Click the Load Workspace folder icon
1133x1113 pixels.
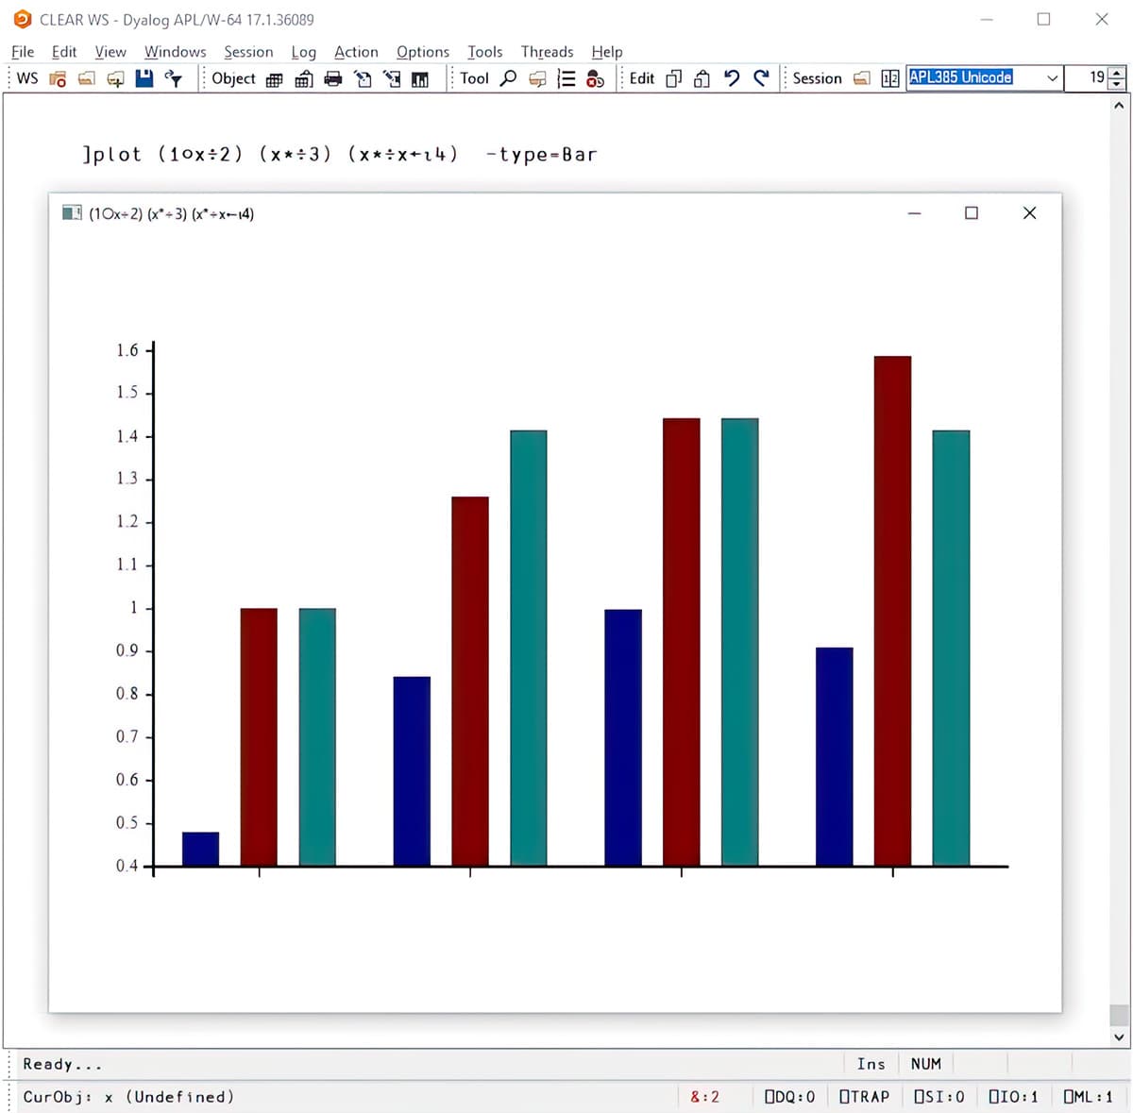[x=87, y=79]
